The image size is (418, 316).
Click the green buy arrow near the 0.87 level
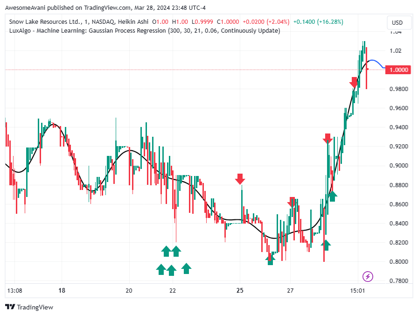tap(332, 196)
